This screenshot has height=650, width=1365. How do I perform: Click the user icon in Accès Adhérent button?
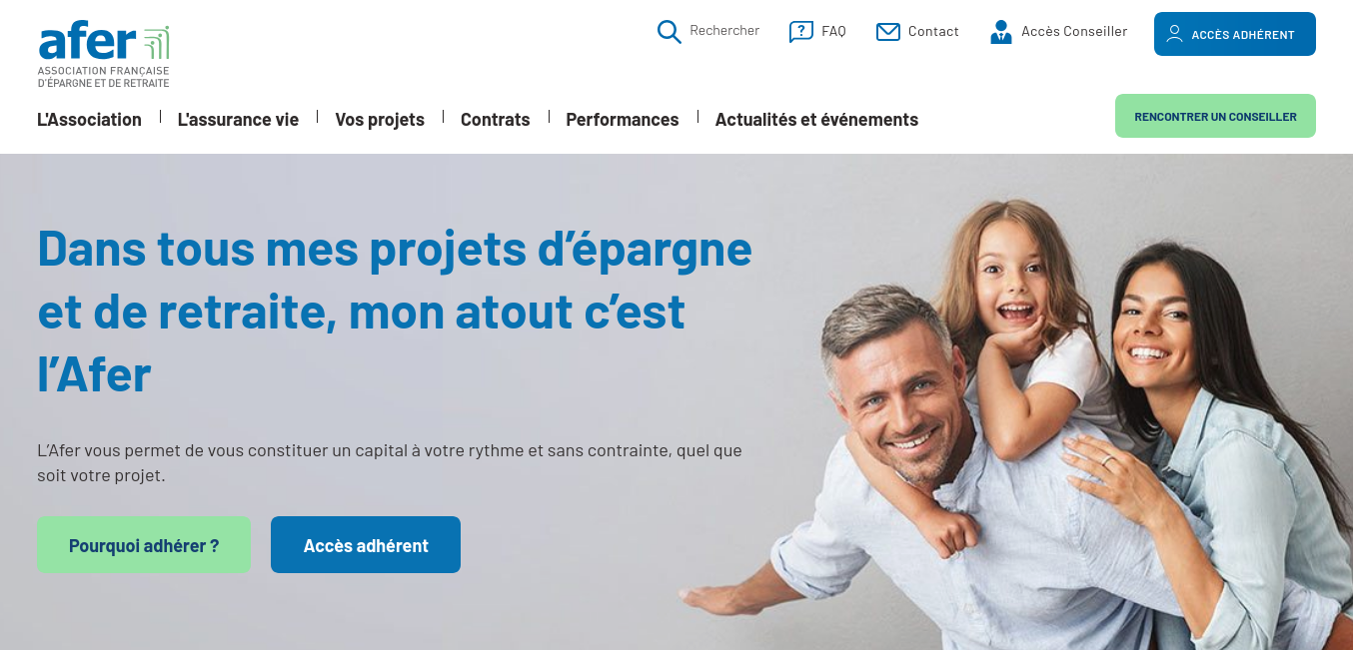tap(1175, 34)
